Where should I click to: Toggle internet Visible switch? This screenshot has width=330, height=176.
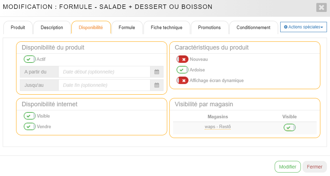click(30, 116)
